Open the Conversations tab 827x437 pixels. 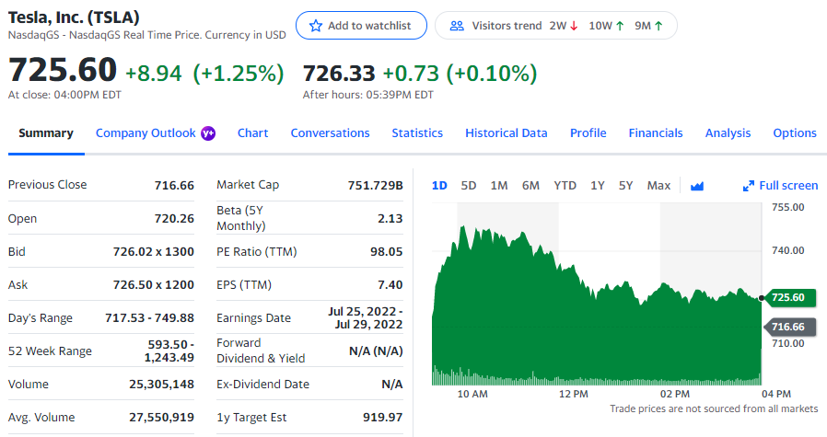pyautogui.click(x=331, y=133)
